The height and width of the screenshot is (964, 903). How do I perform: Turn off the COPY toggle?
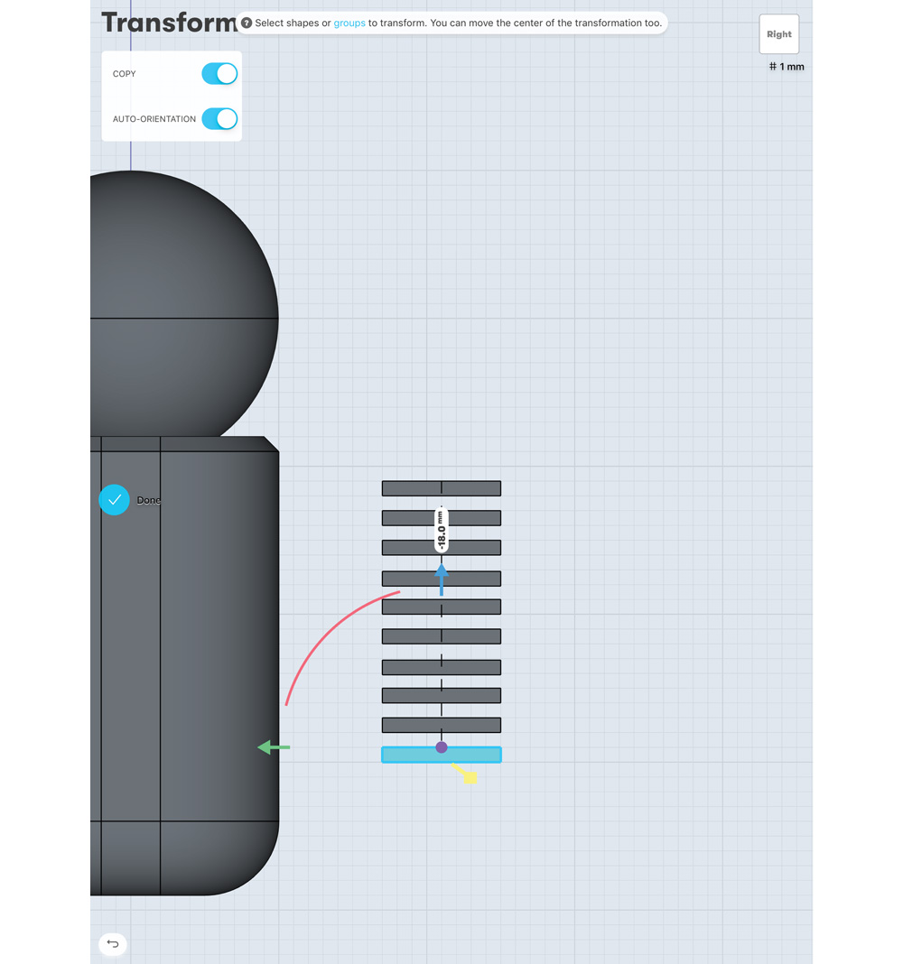[219, 74]
